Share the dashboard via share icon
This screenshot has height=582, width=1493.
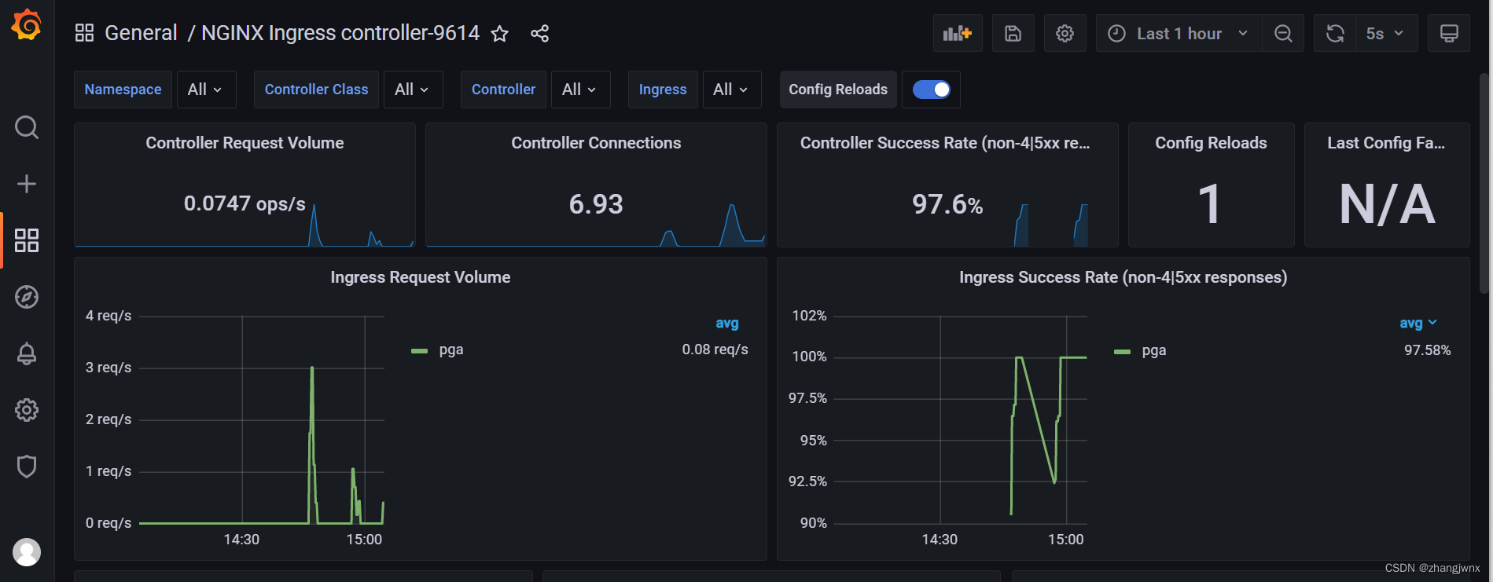(539, 34)
